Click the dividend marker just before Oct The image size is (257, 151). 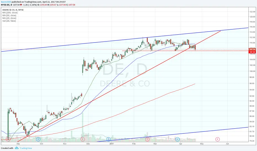[x=38, y=139]
